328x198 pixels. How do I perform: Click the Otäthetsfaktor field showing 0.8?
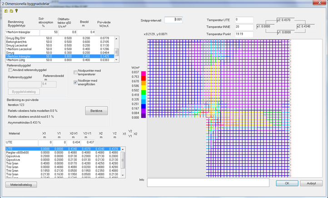pos(68,32)
